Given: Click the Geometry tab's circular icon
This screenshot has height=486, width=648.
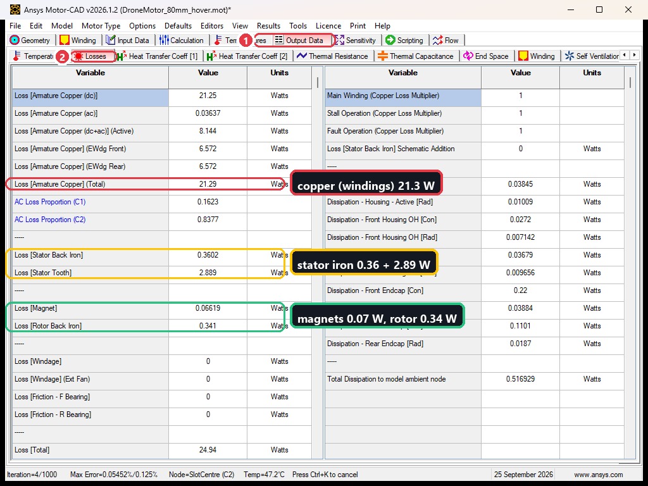Looking at the screenshot, I should tap(15, 40).
